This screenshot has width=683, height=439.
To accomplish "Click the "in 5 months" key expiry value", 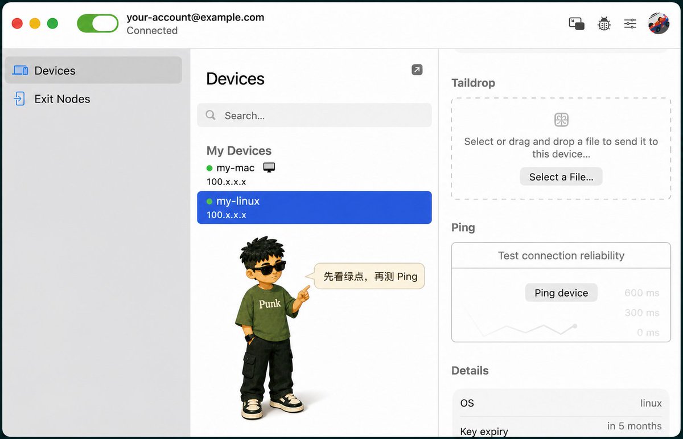I will coord(635,426).
